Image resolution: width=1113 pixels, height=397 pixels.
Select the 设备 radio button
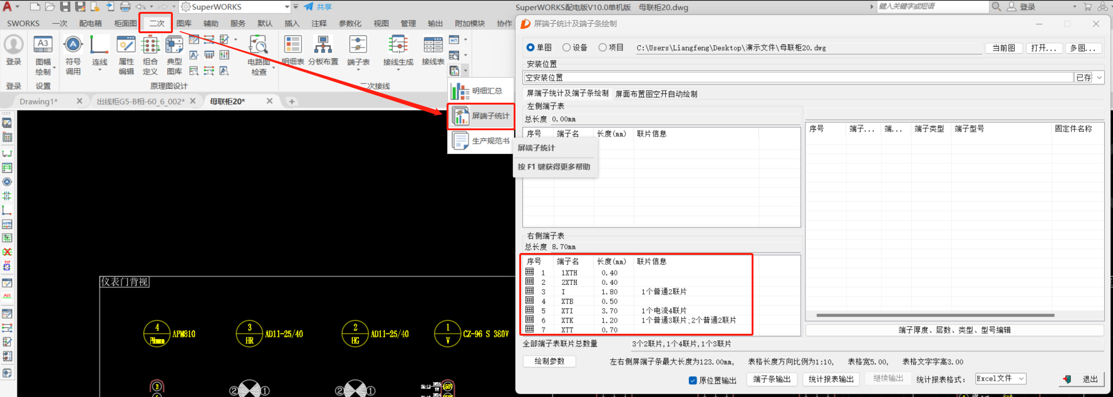pos(566,48)
